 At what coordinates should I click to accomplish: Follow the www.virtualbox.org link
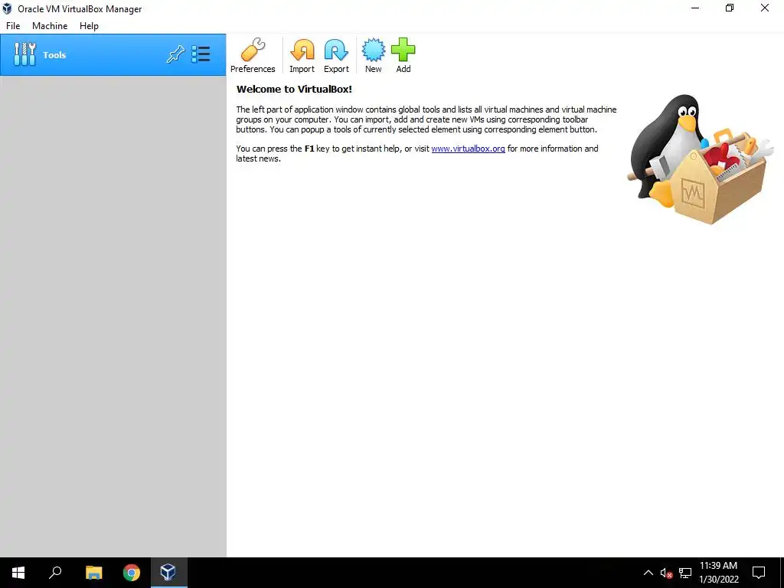[468, 149]
